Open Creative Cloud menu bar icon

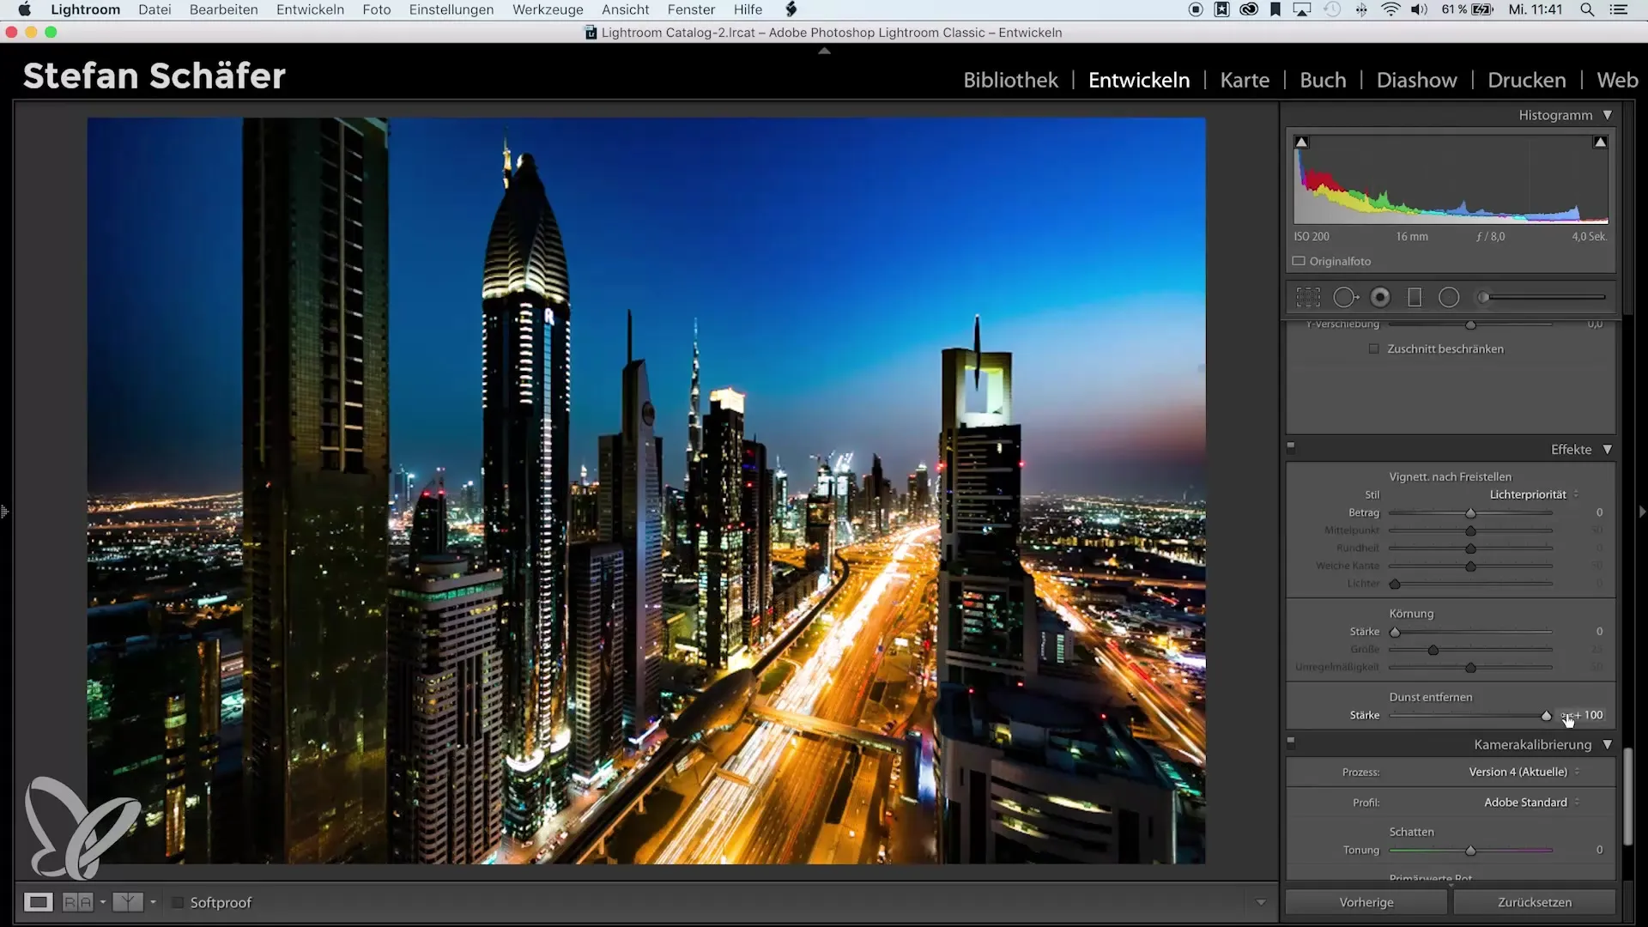pos(1249,9)
